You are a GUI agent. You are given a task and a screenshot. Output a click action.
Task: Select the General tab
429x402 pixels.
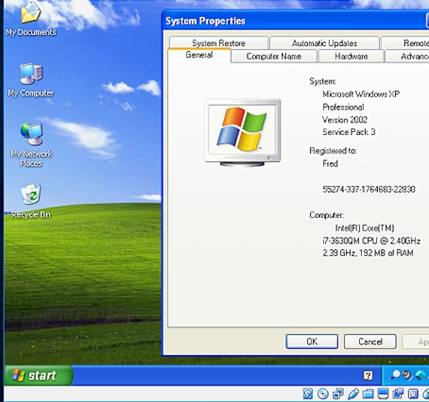(199, 55)
